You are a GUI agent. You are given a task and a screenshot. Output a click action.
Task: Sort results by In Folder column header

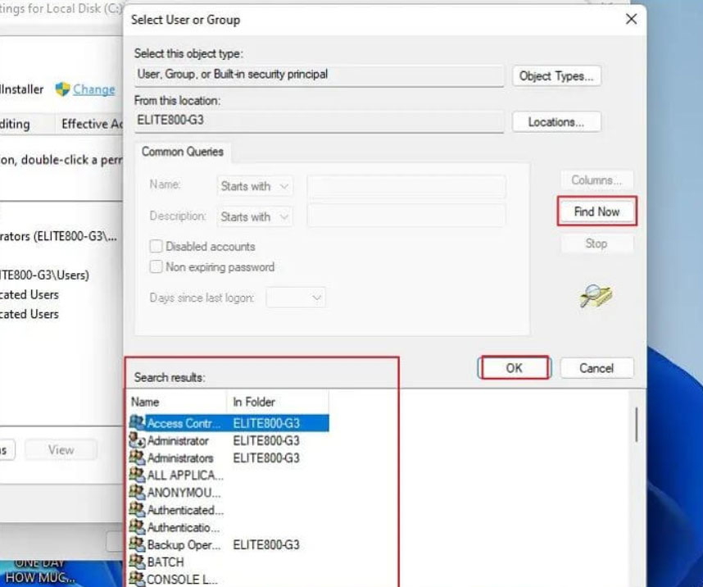[278, 402]
